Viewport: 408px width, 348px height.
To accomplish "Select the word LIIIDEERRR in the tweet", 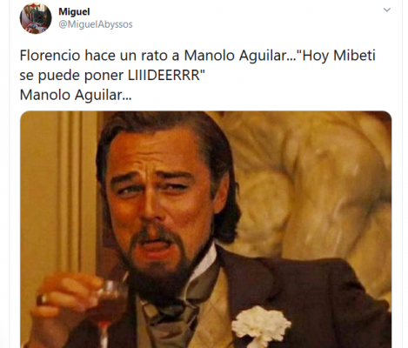I will 164,75.
